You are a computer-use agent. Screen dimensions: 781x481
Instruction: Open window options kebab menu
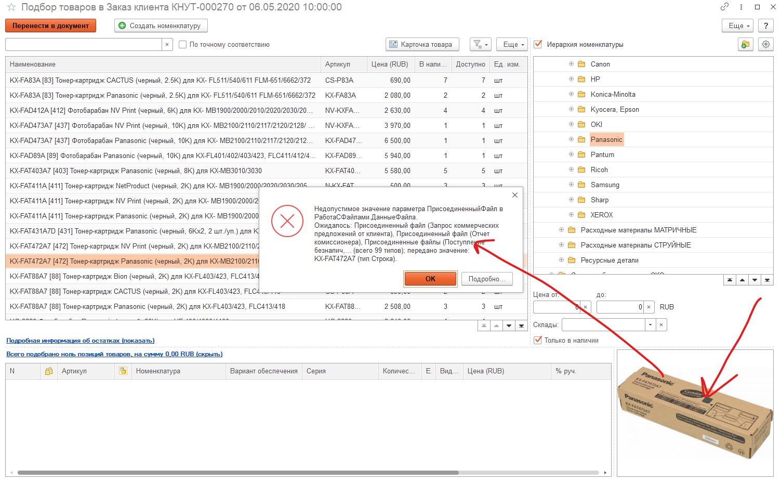pos(741,7)
